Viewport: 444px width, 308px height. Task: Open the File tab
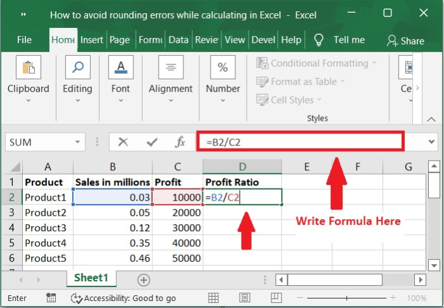point(24,40)
